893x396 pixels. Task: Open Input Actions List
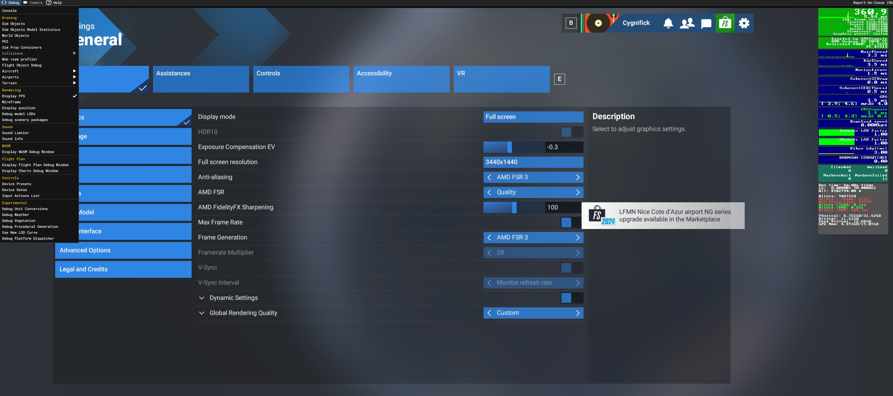point(39,196)
